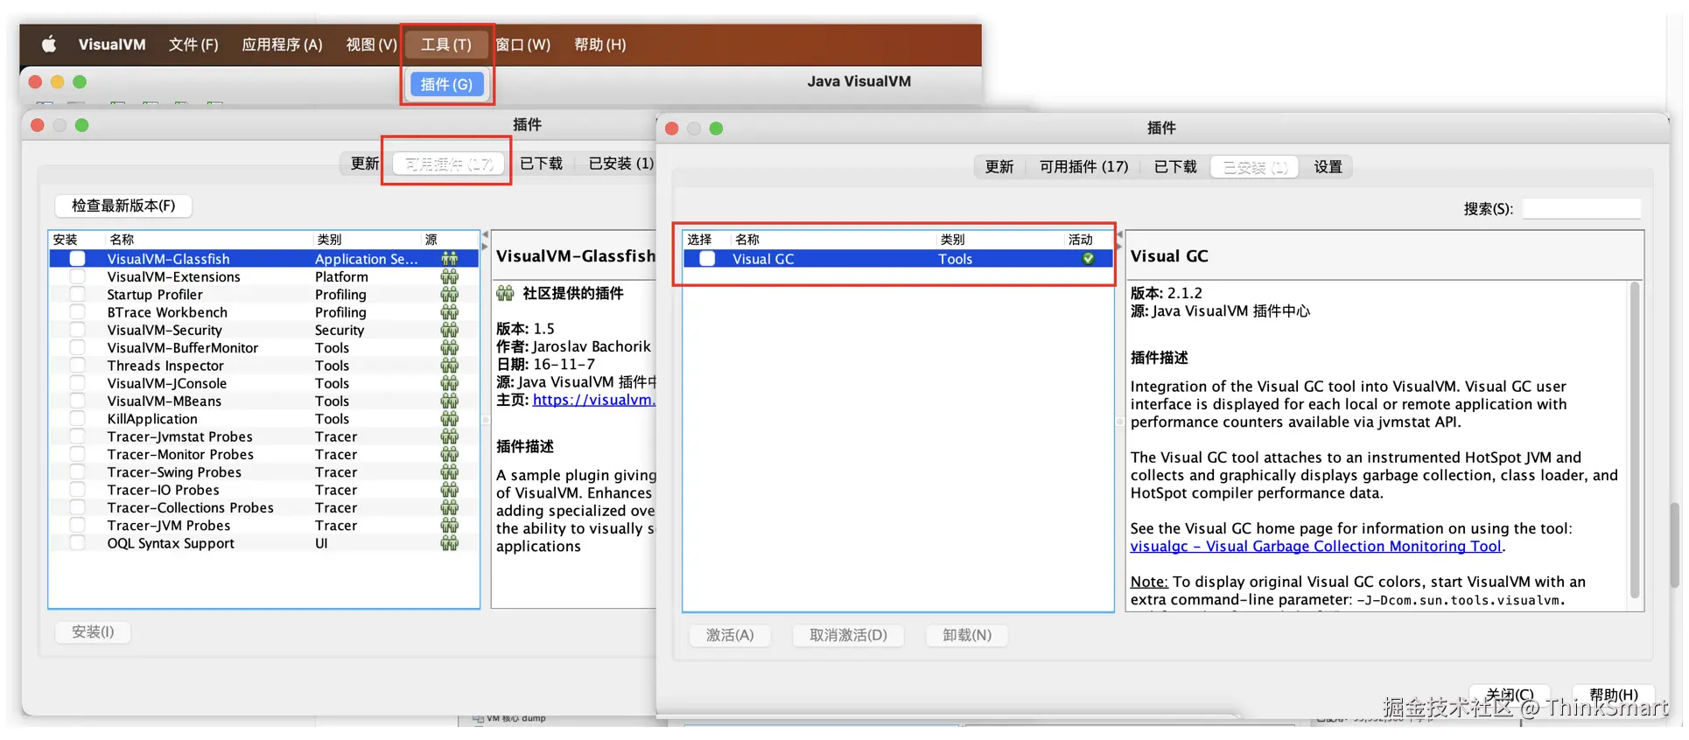
Task: Tick install checkbox for VisualVM-BufferMonitor
Action: 78,347
